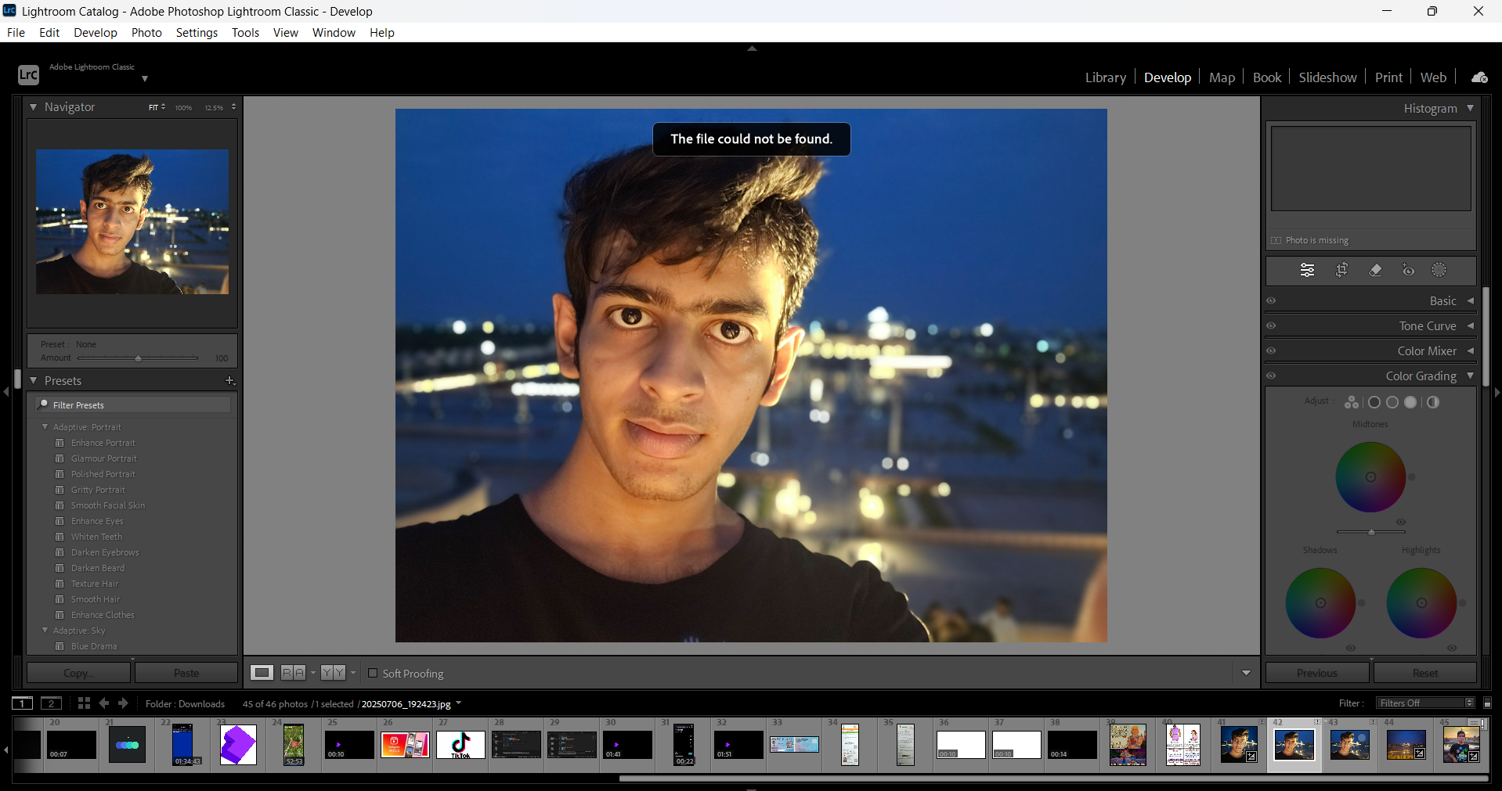Click the Filter Presets search field
This screenshot has height=791, width=1502.
(133, 404)
